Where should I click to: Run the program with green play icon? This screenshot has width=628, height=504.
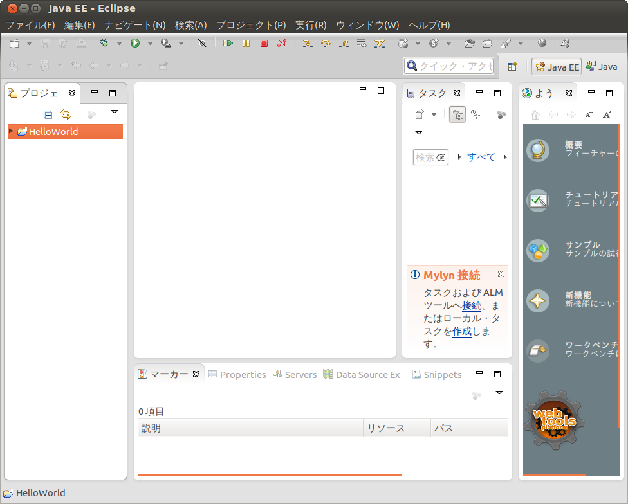point(135,43)
